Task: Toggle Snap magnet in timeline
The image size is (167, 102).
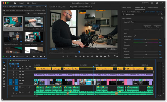Action: (14, 66)
